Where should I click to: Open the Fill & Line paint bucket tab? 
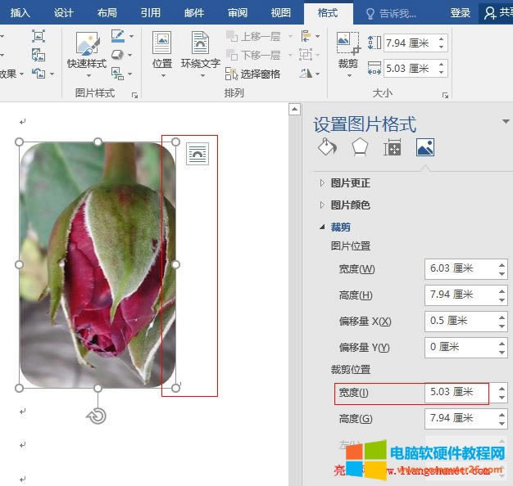(326, 147)
